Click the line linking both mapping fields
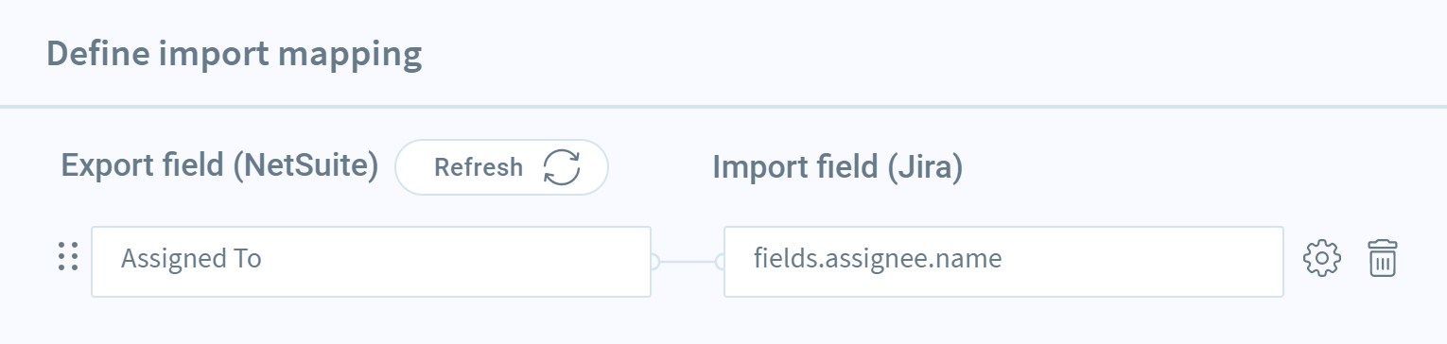 (x=688, y=261)
